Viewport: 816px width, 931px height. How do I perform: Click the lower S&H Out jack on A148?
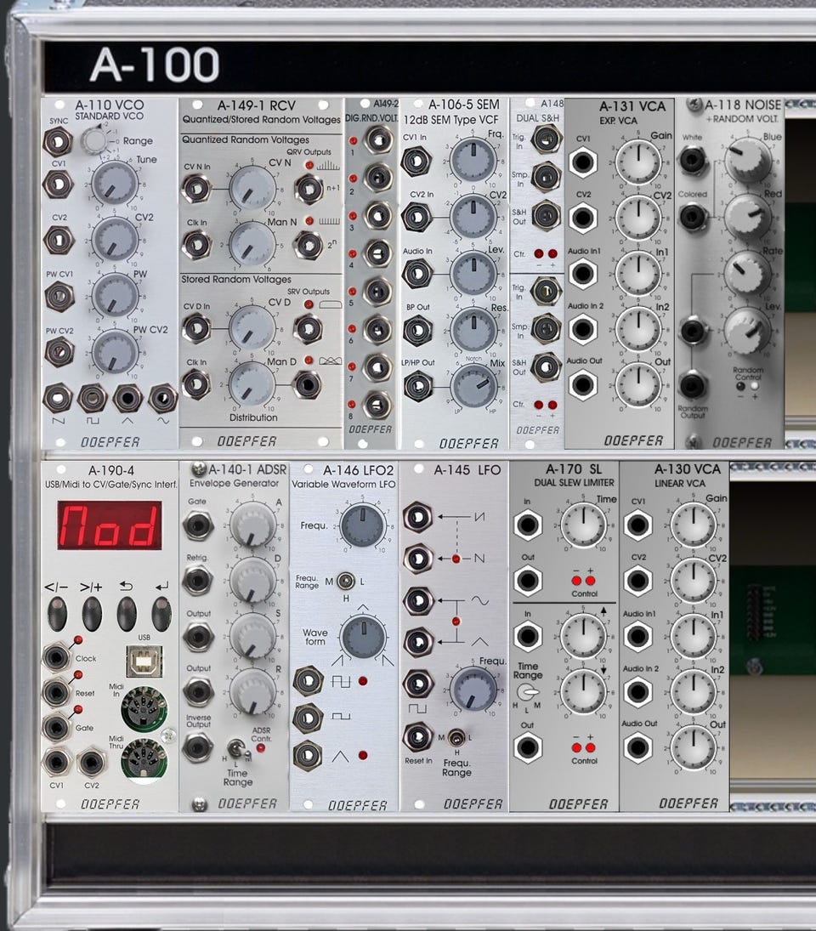pos(546,367)
